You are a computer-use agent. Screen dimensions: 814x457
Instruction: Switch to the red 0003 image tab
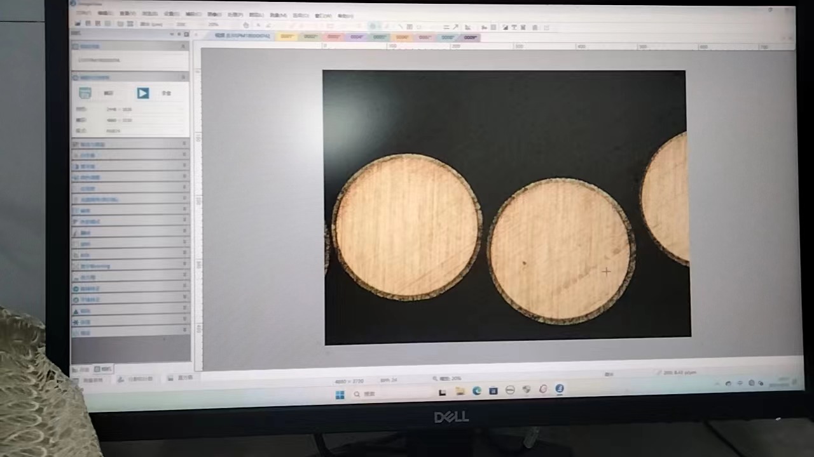333,37
